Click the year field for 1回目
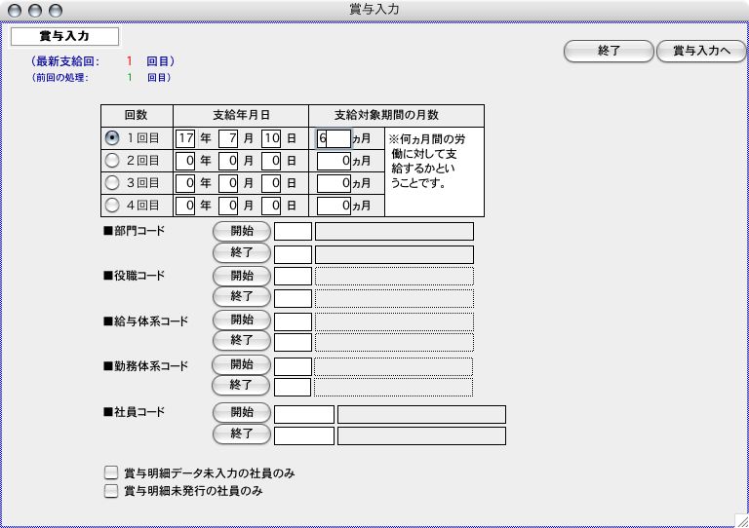The height and width of the screenshot is (528, 749). (185, 138)
